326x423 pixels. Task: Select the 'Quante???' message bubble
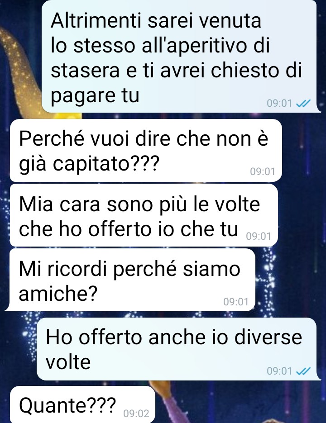(82, 404)
